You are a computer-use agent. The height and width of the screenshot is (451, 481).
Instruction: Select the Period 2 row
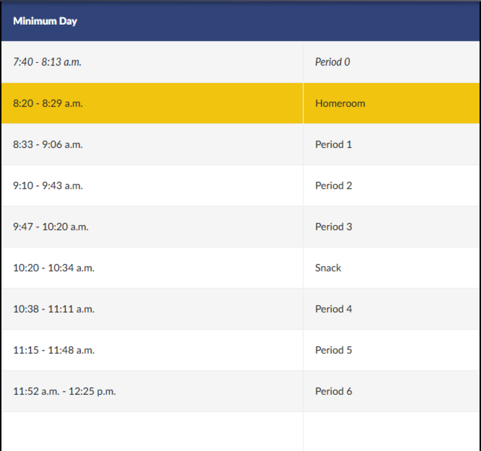334,185
